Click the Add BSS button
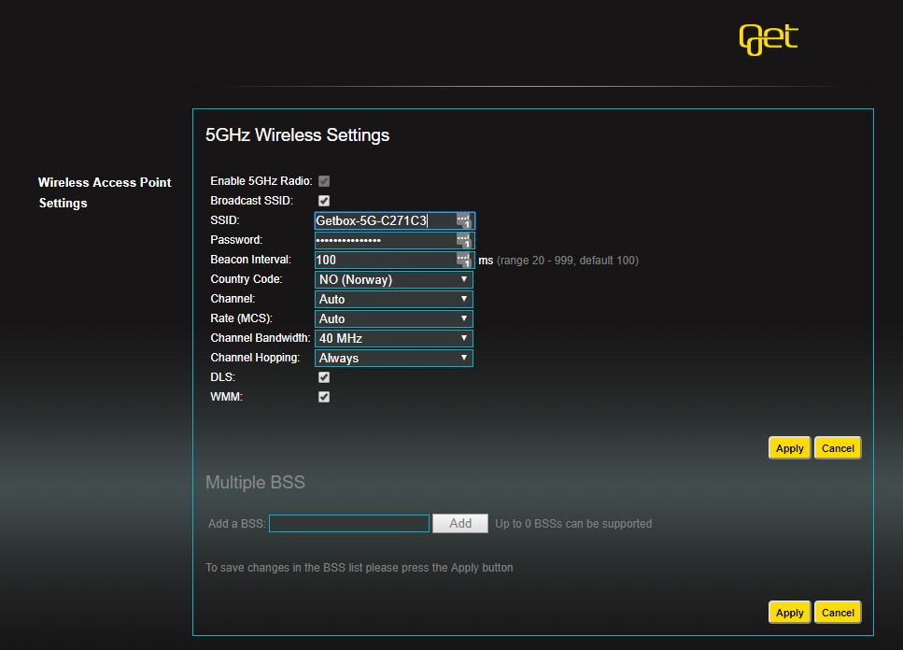Image resolution: width=903 pixels, height=650 pixels. 460,523
